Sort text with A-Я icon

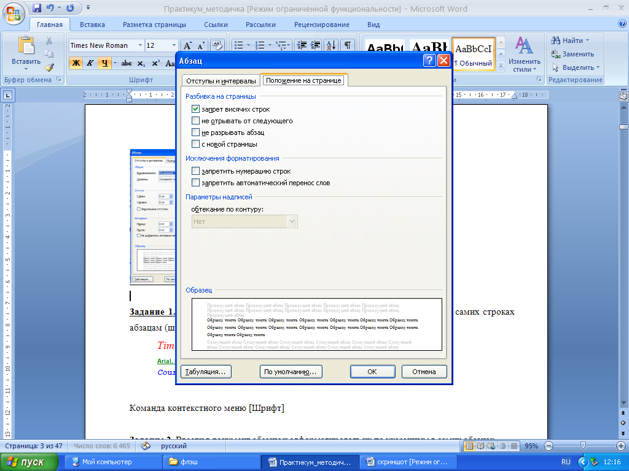click(x=331, y=45)
